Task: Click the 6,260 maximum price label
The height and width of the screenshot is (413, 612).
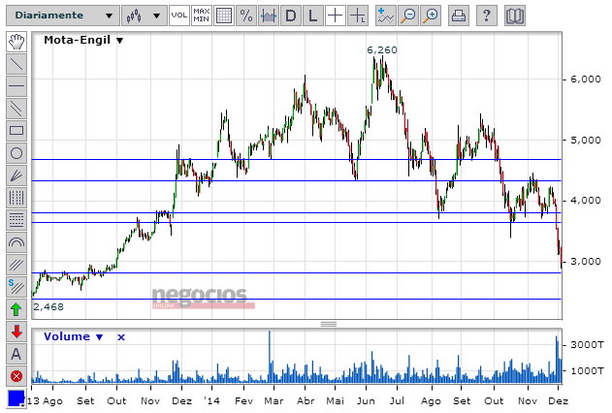Action: (x=382, y=50)
